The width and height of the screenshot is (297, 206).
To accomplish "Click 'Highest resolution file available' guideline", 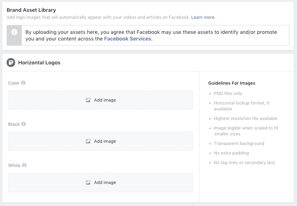I will pyautogui.click(x=245, y=118).
